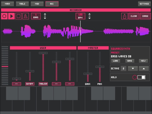
Task: Click the first waveform burst on the left
Action: [7, 31]
